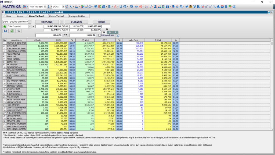Open the DOAS - DOGUS OTOMOTIV stock dropdown

tap(30, 22)
